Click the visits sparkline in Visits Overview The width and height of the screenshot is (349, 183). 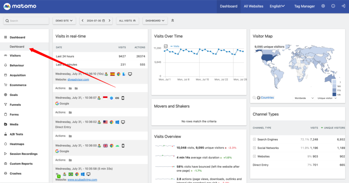point(165,146)
